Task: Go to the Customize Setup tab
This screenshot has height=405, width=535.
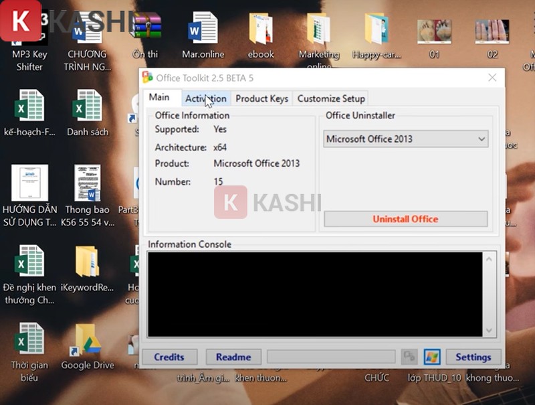Action: pos(331,98)
